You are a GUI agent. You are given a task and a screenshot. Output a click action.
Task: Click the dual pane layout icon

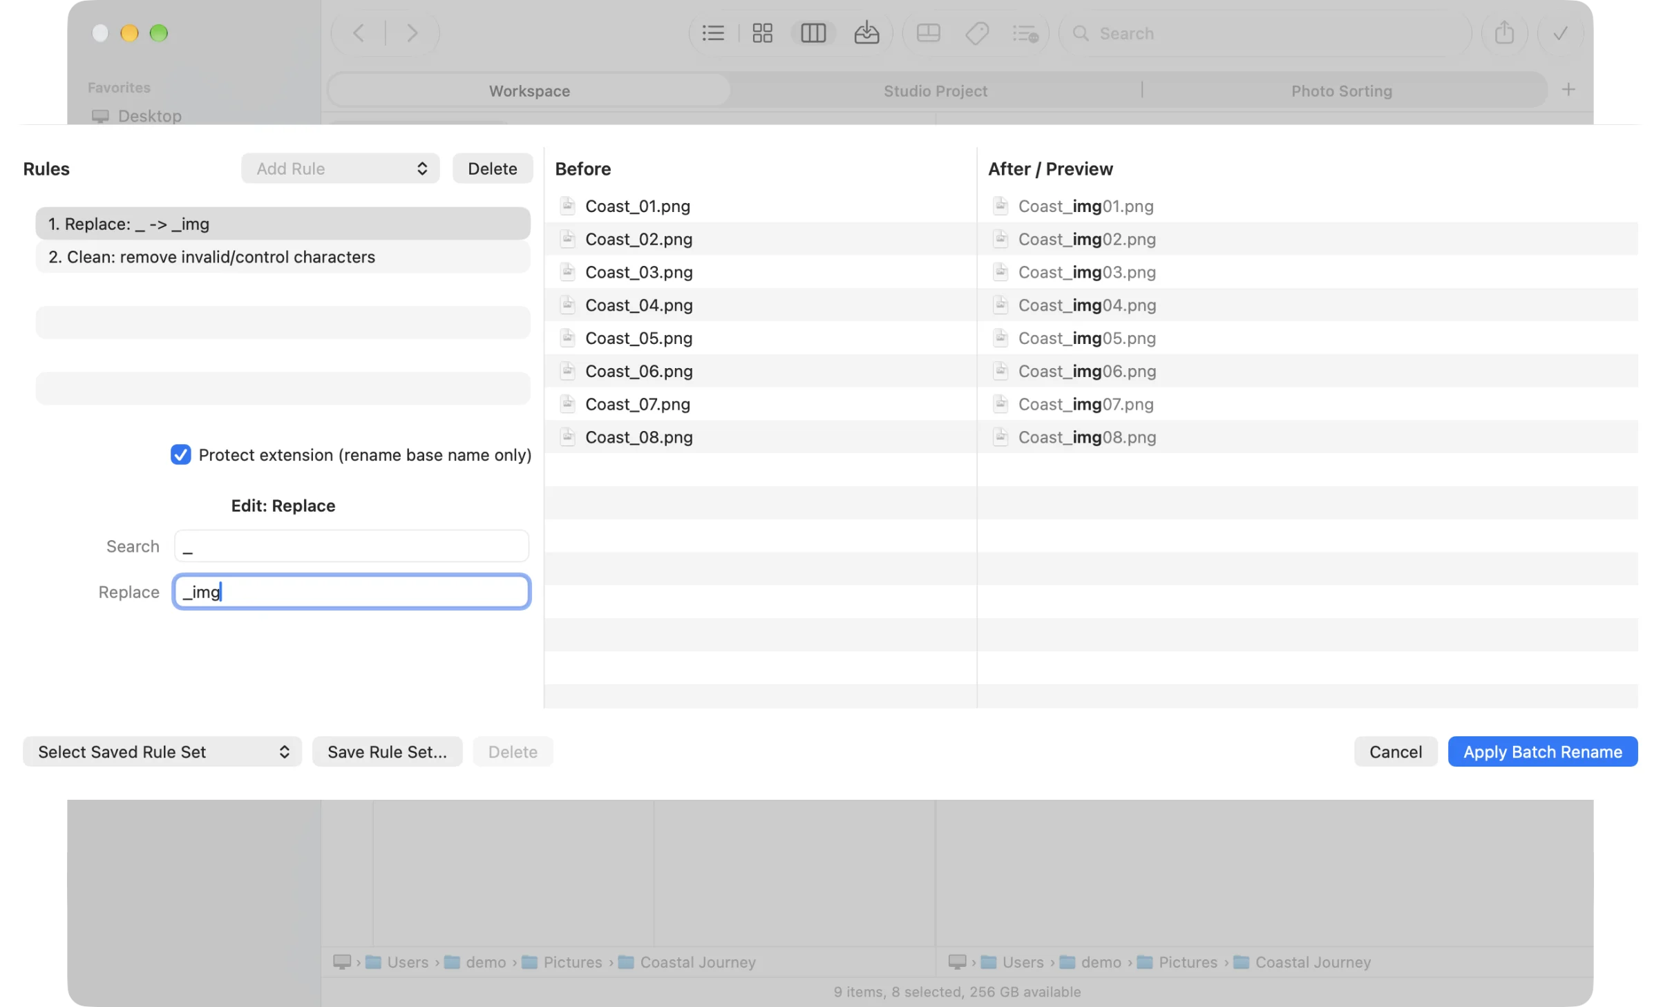coord(928,33)
